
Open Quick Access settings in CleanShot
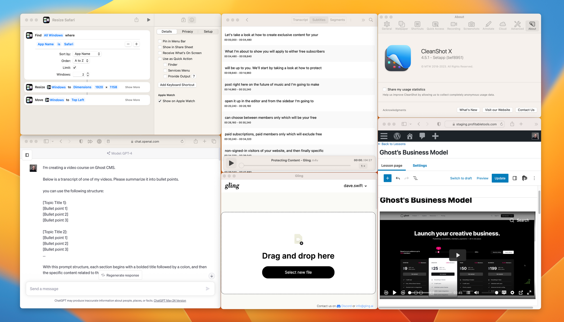tap(435, 26)
